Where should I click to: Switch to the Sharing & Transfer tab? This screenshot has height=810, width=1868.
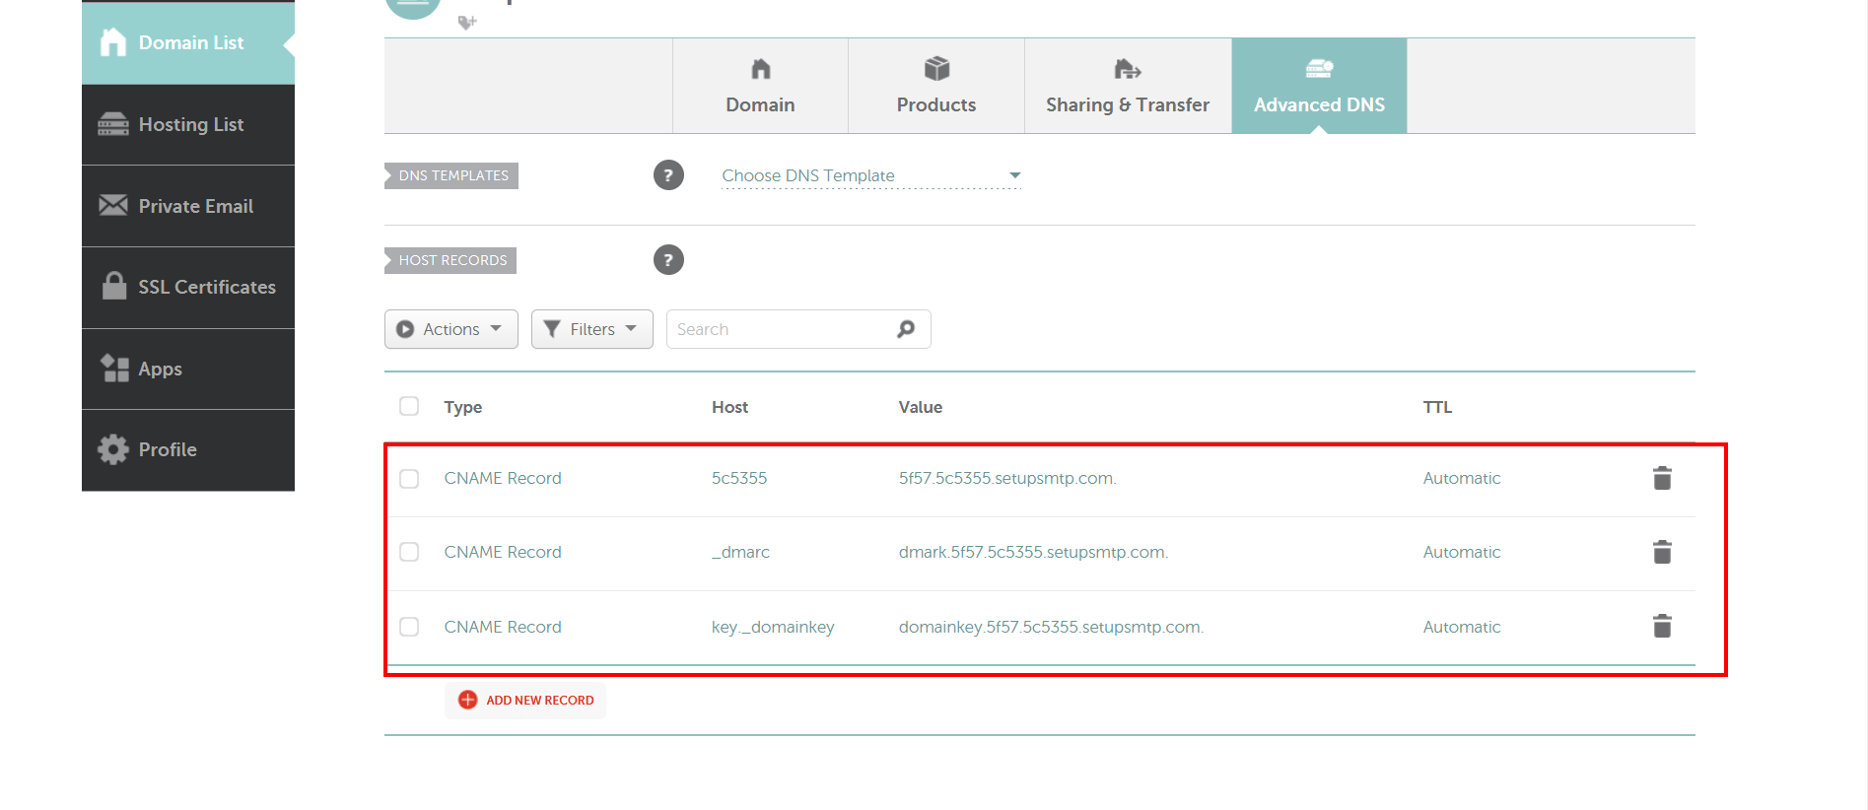point(1127,87)
